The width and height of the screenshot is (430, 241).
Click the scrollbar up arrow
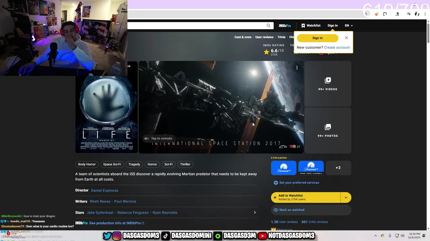point(428,21)
